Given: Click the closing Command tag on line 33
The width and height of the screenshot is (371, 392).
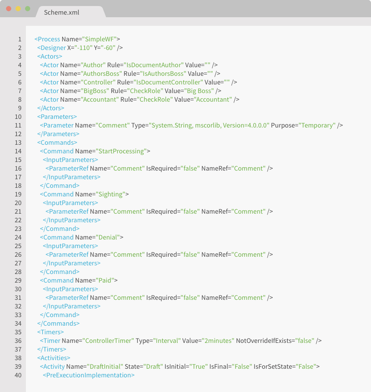Looking at the screenshot, I should pos(60,315).
